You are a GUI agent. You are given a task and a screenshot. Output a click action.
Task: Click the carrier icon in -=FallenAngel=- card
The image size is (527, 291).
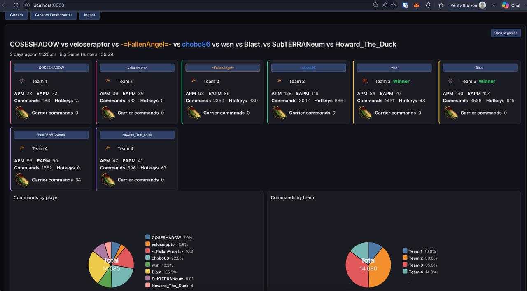(x=193, y=113)
